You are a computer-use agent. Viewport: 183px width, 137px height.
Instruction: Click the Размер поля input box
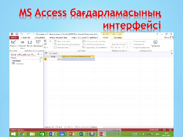tap(75, 47)
